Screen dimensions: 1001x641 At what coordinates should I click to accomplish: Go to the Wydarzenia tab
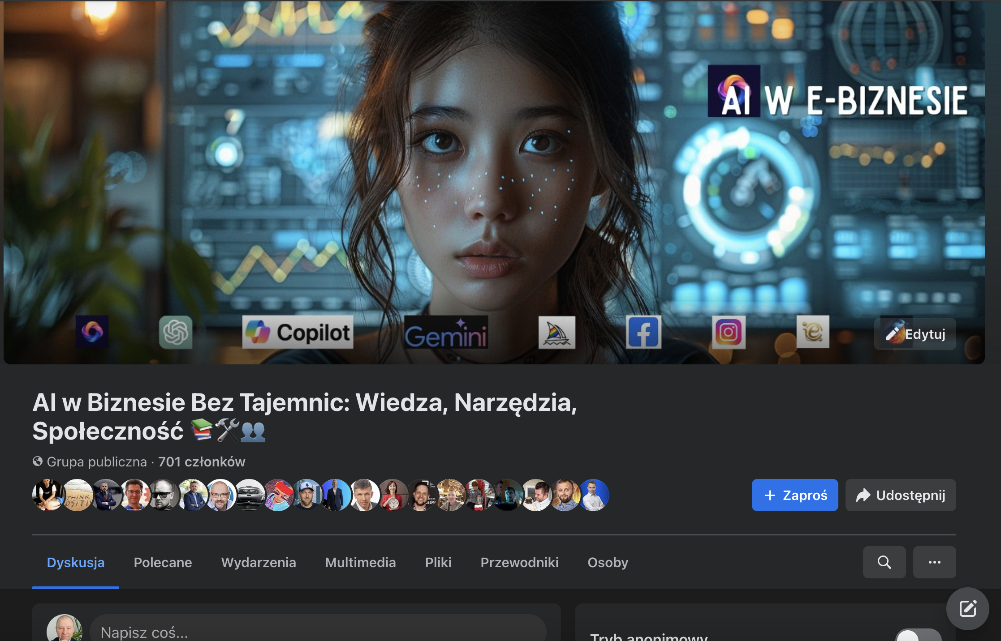259,562
